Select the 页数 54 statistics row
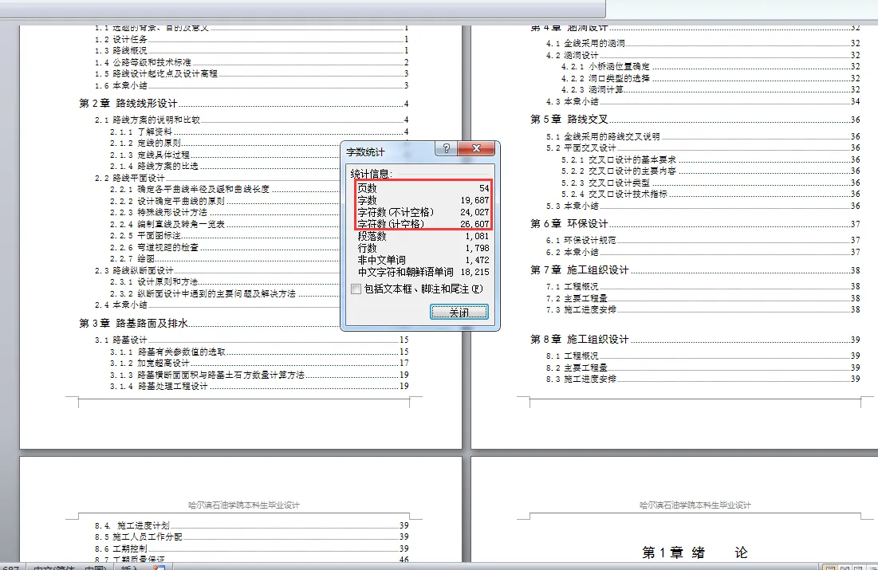Screen dimensions: 878x570 [x=423, y=188]
